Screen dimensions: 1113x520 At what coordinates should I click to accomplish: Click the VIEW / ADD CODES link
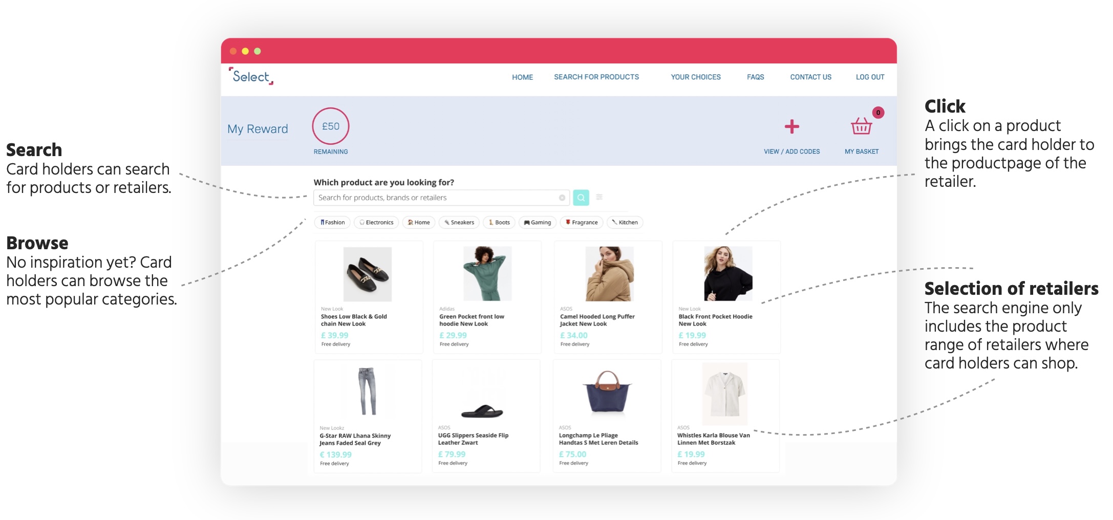point(791,151)
